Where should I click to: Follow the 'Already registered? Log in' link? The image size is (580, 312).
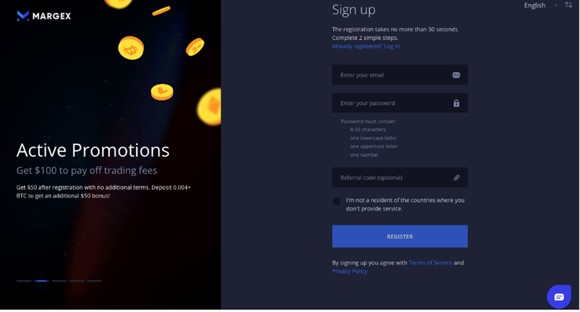click(x=366, y=46)
